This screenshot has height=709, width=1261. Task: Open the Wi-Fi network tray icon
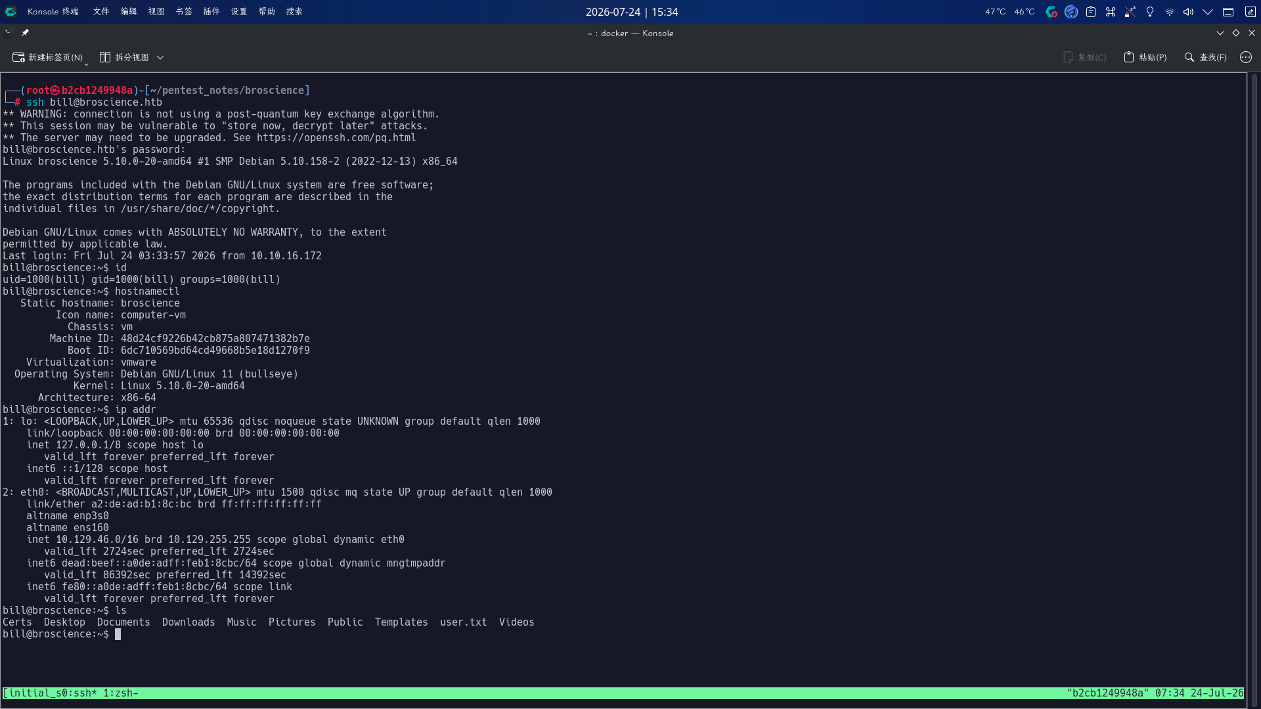tap(1170, 12)
